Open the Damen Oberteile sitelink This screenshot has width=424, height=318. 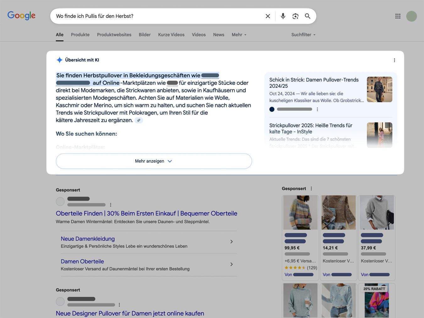(x=82, y=261)
